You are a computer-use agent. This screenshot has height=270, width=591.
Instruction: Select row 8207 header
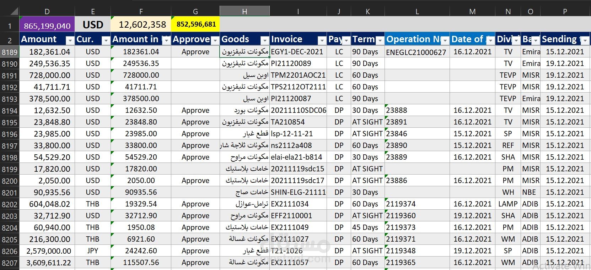pyautogui.click(x=10, y=263)
